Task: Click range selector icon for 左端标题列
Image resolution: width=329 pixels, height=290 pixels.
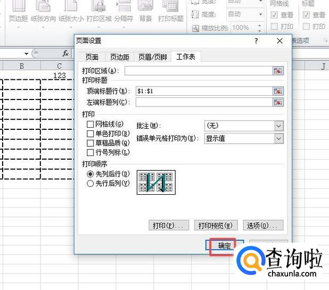Action: click(278, 102)
